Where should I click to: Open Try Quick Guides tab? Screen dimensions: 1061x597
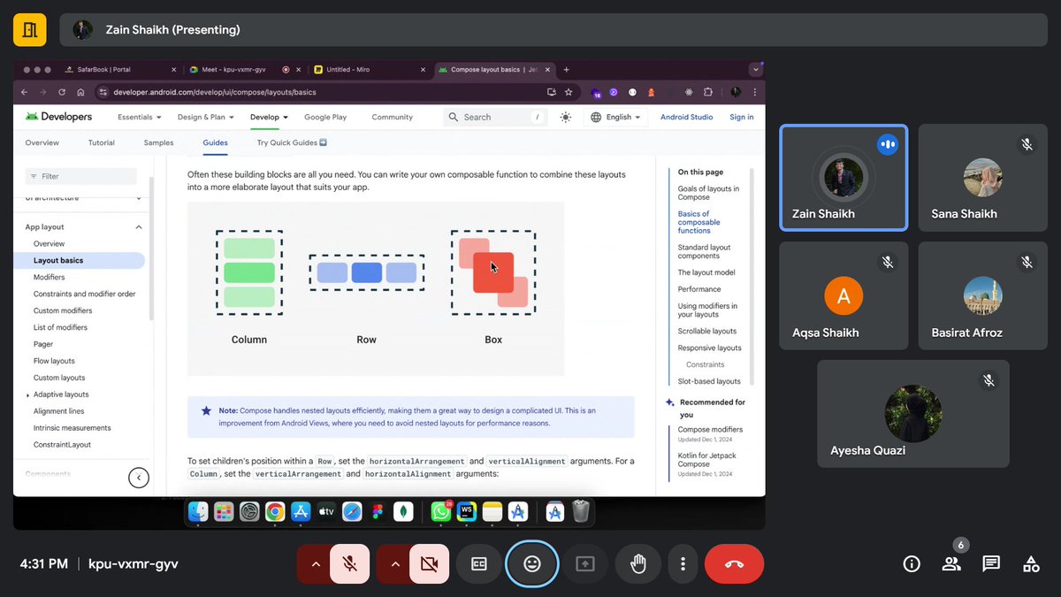pyautogui.click(x=292, y=142)
